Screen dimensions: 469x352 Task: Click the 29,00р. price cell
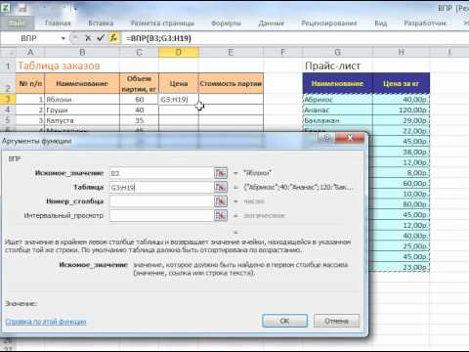click(x=402, y=120)
